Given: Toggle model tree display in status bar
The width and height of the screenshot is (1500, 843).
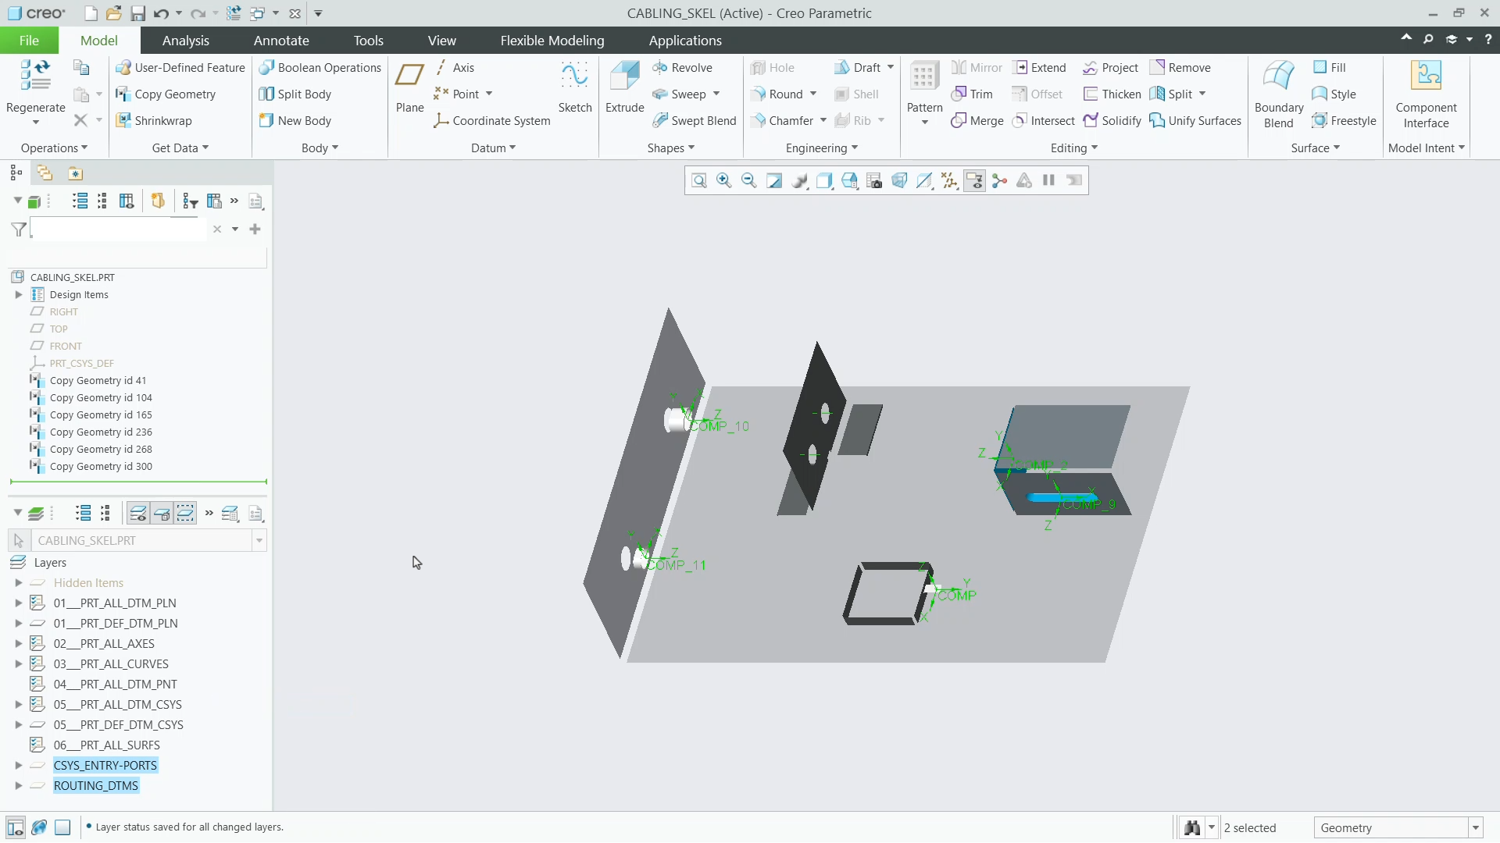Looking at the screenshot, I should point(15,827).
